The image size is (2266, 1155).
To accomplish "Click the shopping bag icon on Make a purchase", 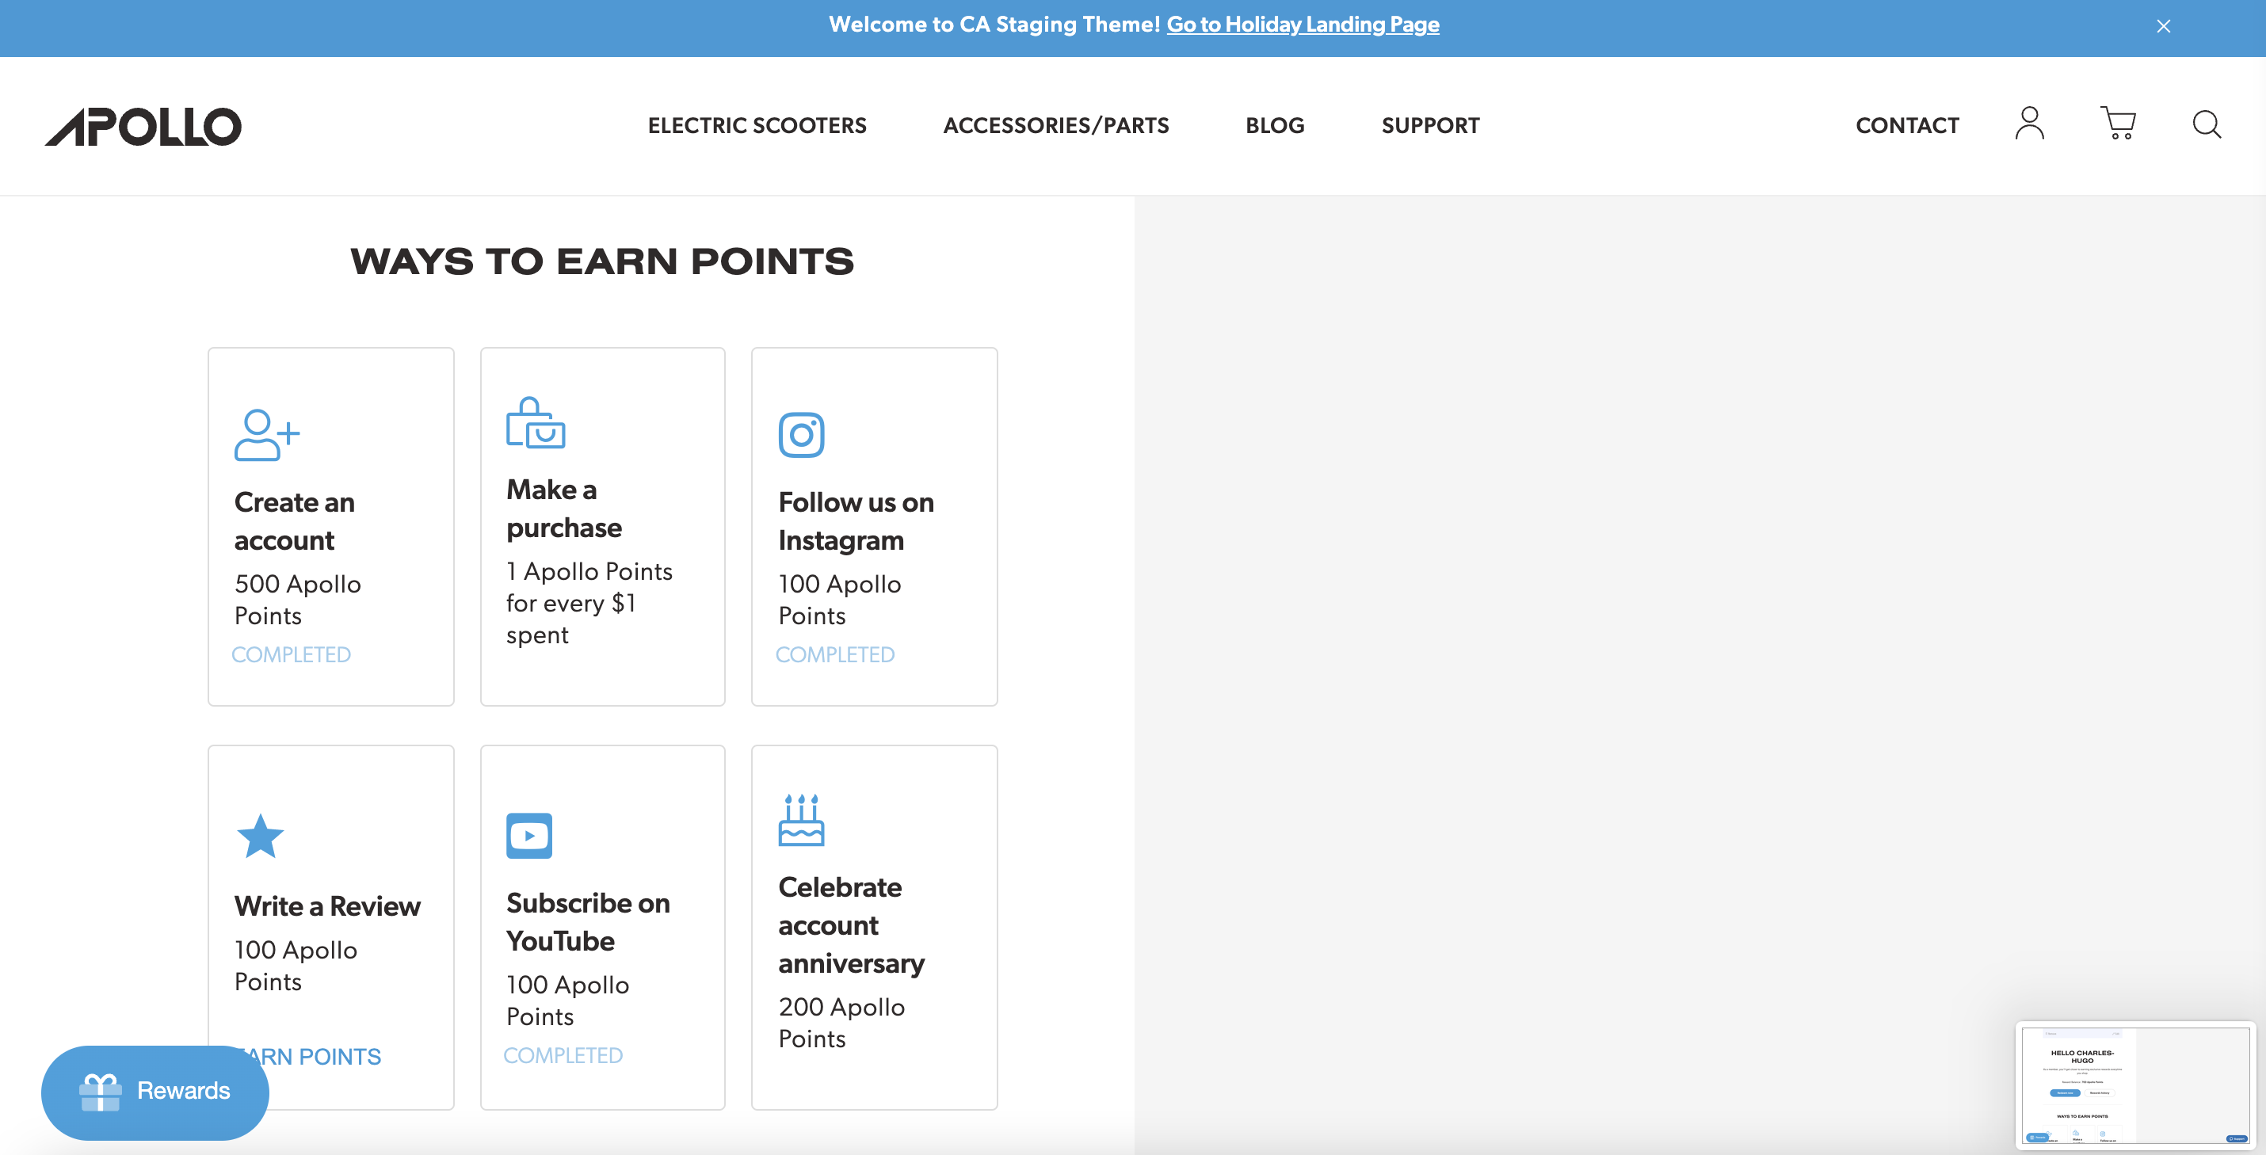I will (x=536, y=422).
